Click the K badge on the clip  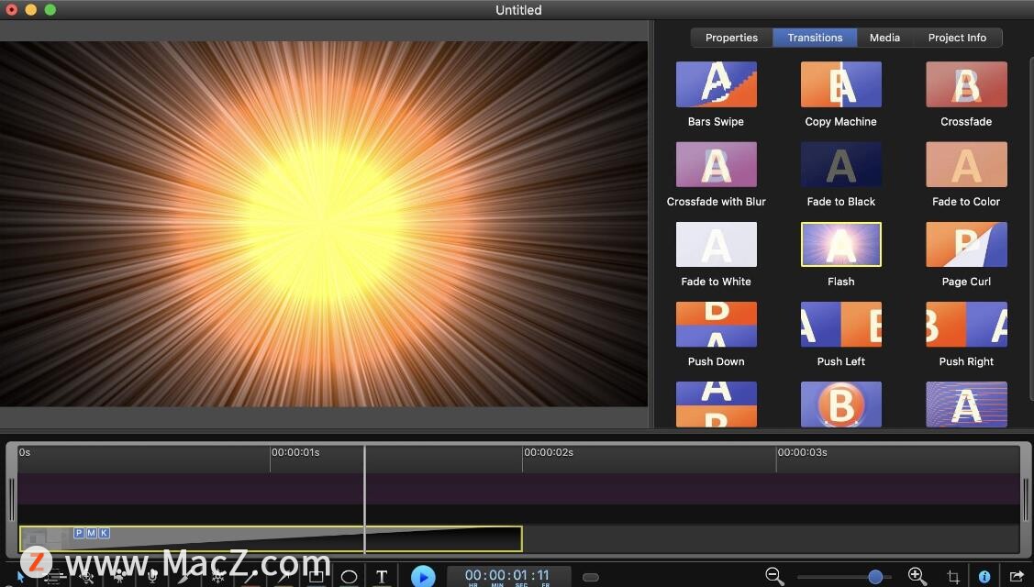click(104, 533)
